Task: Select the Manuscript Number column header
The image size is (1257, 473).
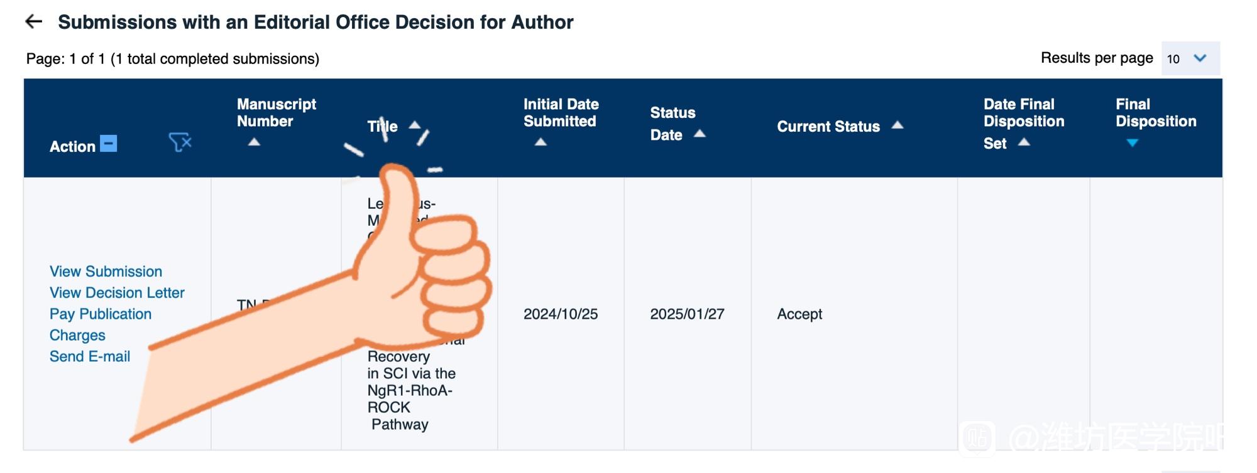Action: tap(277, 112)
